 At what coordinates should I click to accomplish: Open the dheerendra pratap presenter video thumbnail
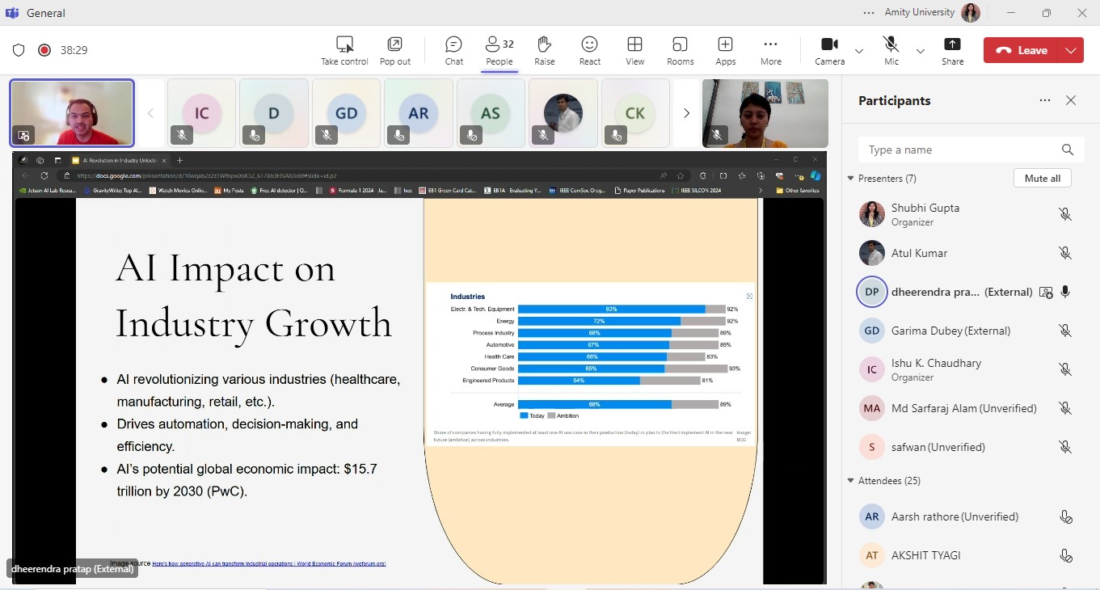pyautogui.click(x=72, y=113)
